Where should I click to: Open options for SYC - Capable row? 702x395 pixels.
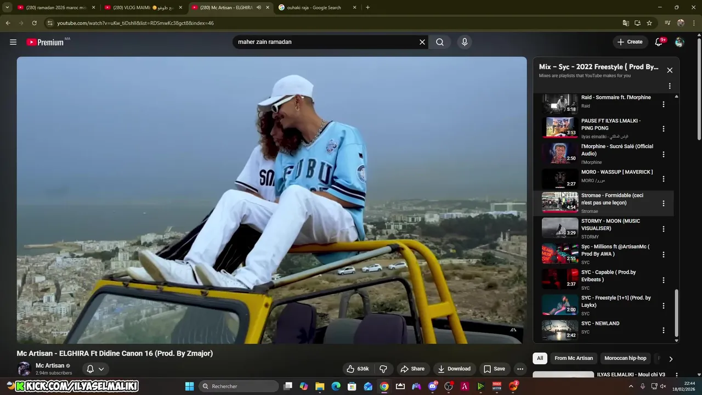click(663, 280)
